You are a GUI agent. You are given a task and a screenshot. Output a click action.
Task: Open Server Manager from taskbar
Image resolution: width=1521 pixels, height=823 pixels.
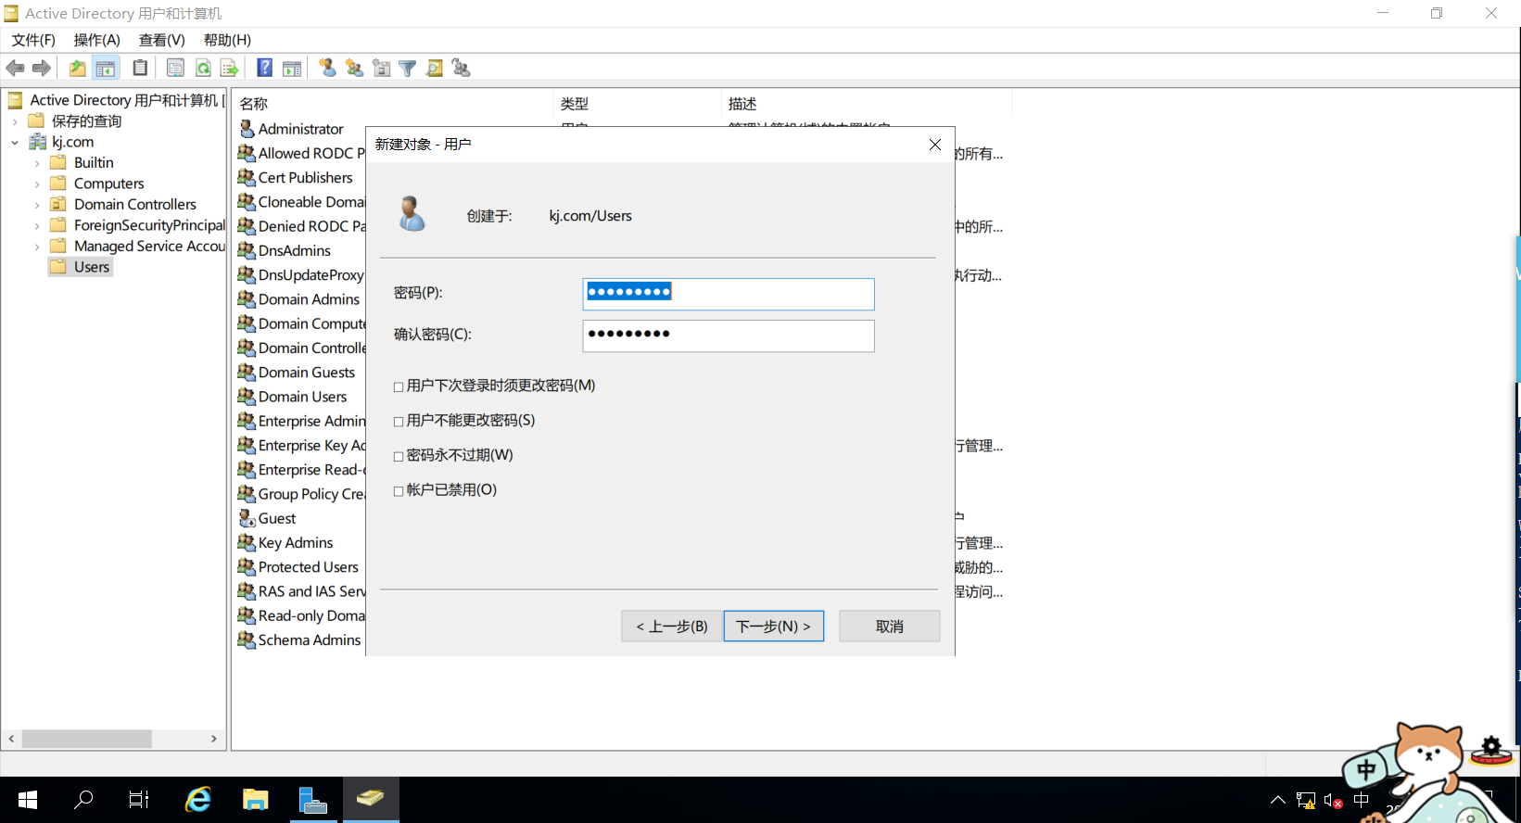[x=313, y=799]
